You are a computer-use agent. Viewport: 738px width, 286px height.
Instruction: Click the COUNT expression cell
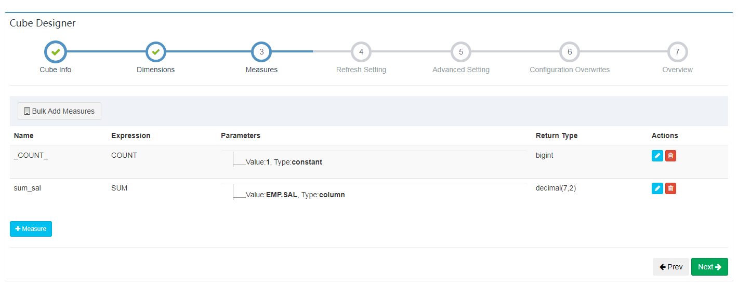(124, 155)
